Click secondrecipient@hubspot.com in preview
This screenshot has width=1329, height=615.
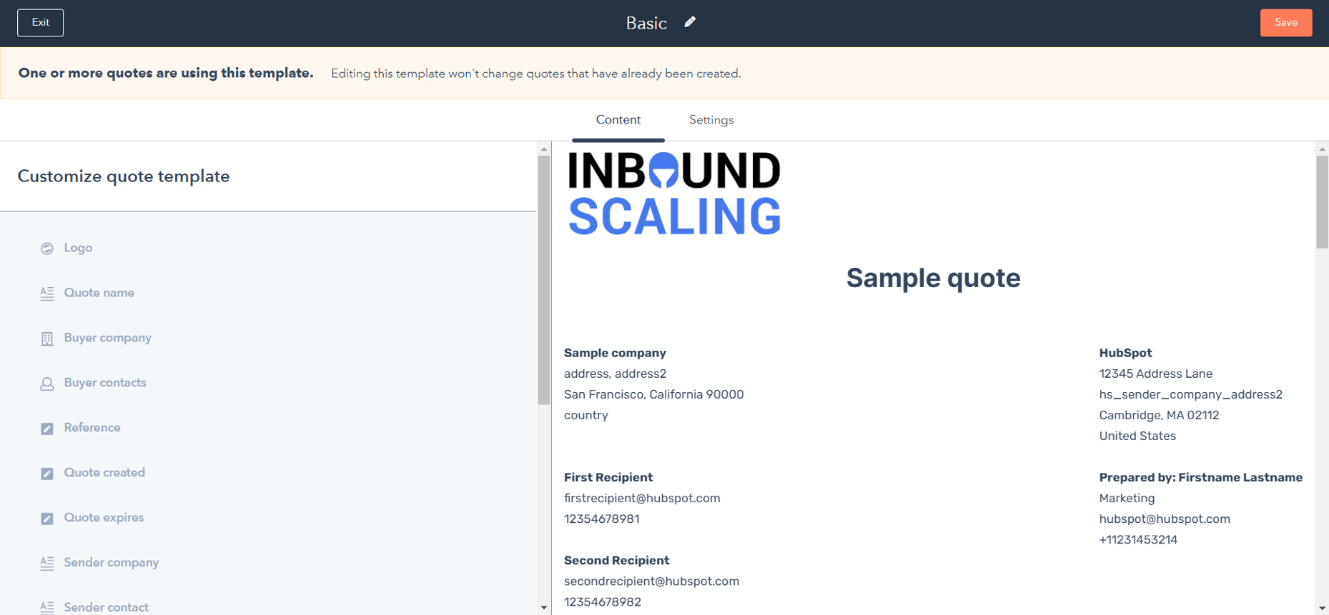(651, 581)
